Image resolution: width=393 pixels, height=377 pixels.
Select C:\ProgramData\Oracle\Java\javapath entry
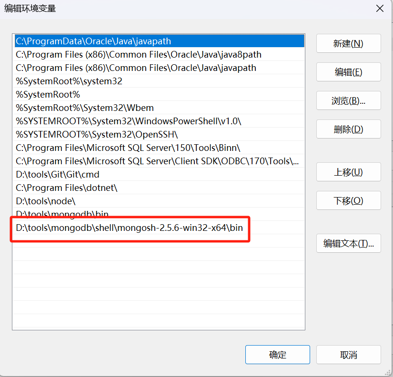tap(159, 41)
